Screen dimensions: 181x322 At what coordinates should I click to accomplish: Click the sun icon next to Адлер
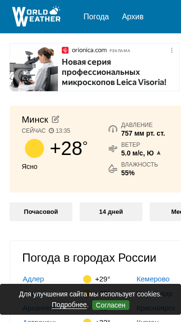click(87, 280)
